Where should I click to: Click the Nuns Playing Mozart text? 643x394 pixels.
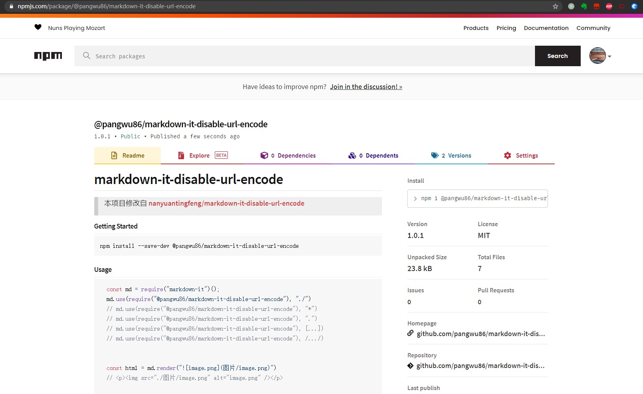(x=76, y=28)
